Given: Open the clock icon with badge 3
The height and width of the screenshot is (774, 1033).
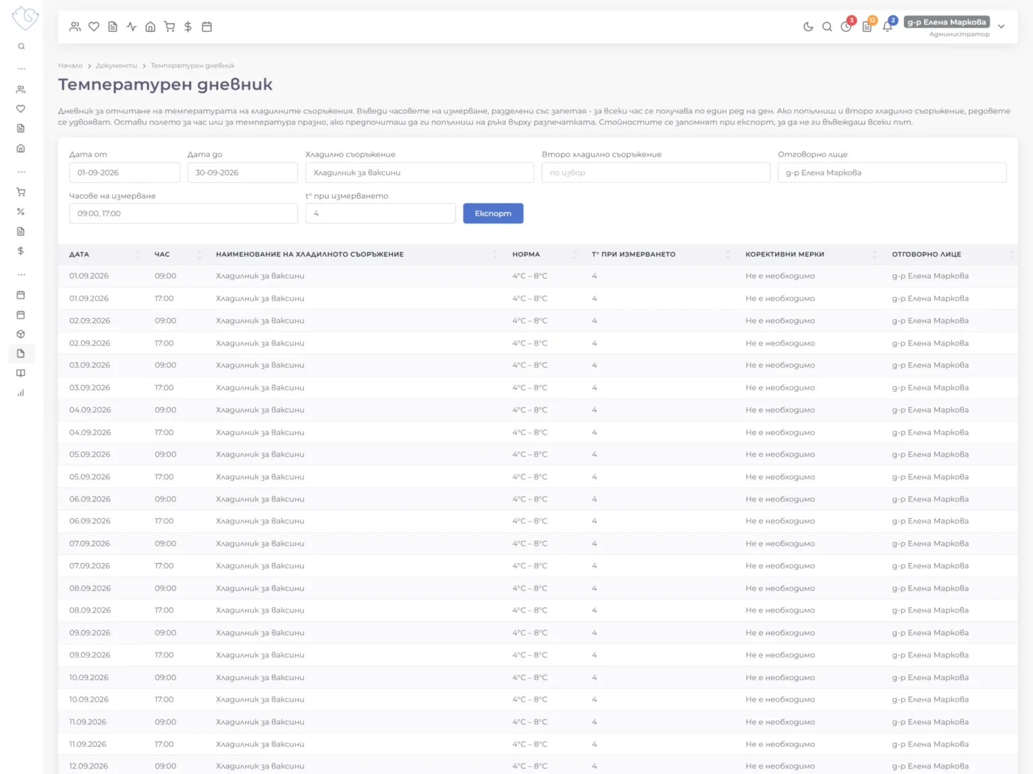Looking at the screenshot, I should [847, 26].
